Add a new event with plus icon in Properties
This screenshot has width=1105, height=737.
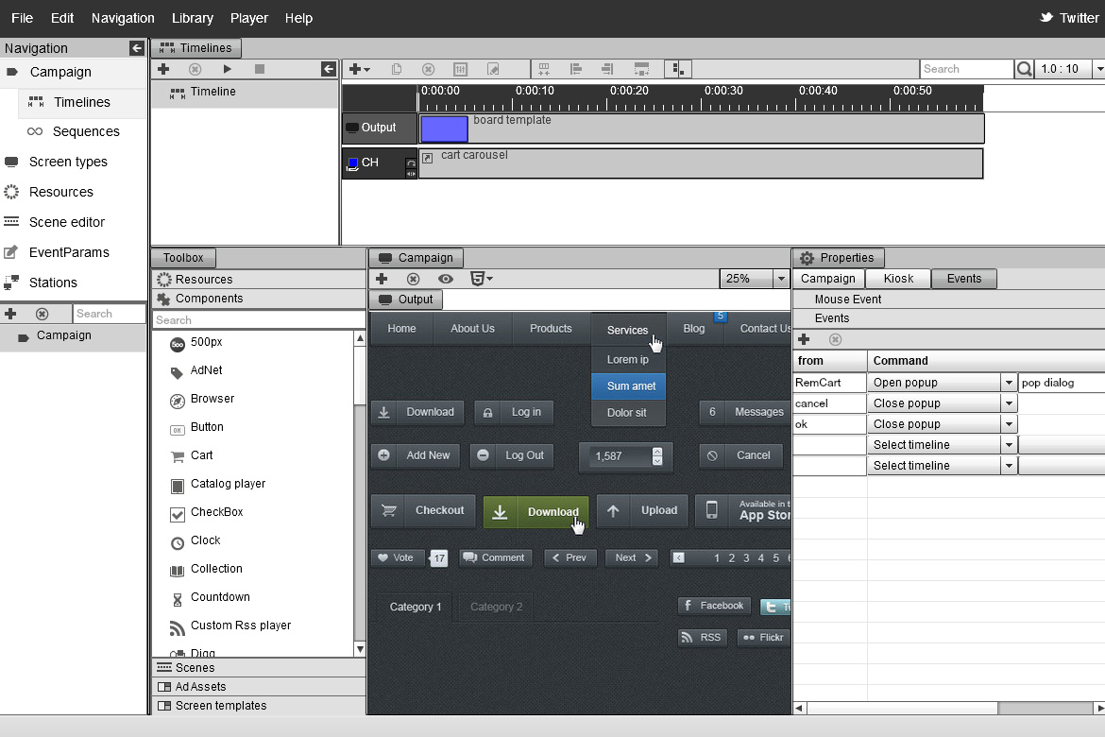[x=804, y=339]
